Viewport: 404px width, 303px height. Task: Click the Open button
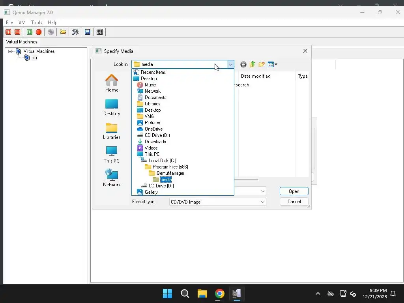(x=294, y=191)
